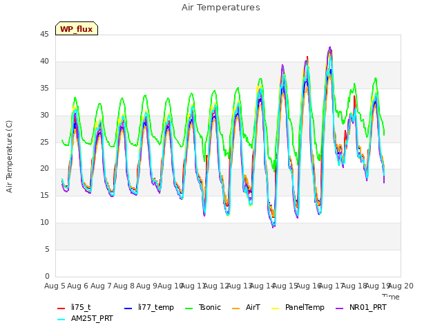Click the purple peak on Aug 17
The image size is (442, 332).
click(x=330, y=48)
